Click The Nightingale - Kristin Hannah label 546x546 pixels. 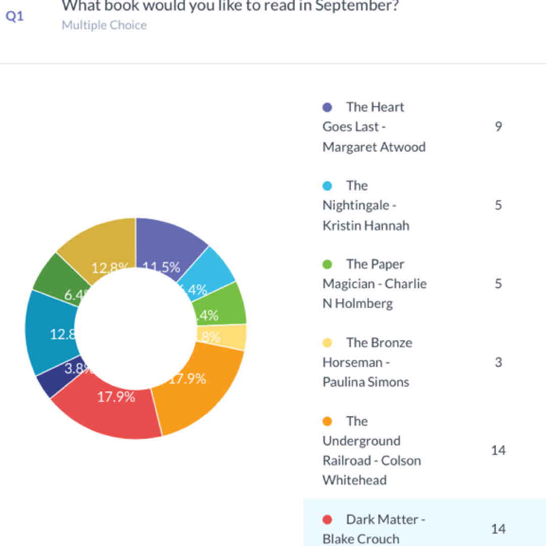(366, 205)
